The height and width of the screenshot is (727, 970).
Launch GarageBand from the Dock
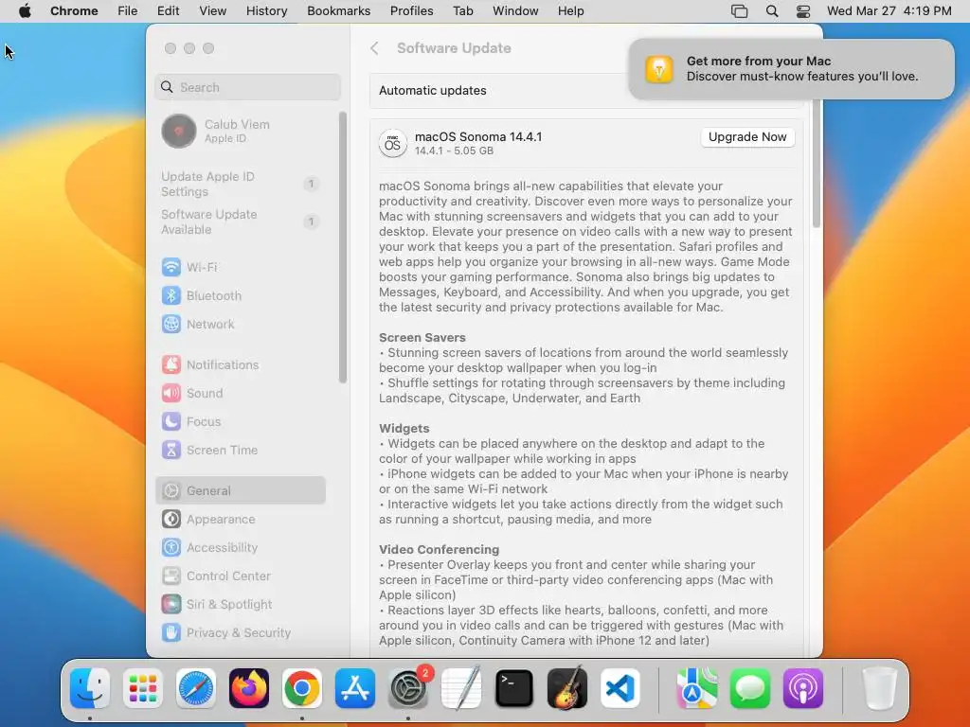click(x=567, y=688)
